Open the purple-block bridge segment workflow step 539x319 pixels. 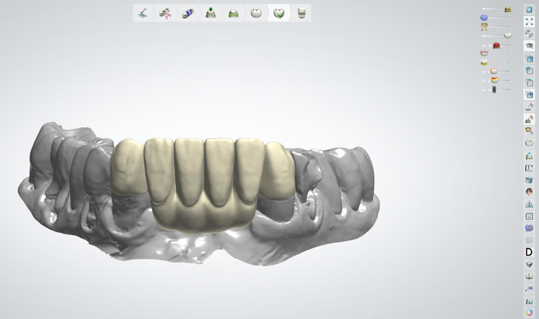pos(188,13)
